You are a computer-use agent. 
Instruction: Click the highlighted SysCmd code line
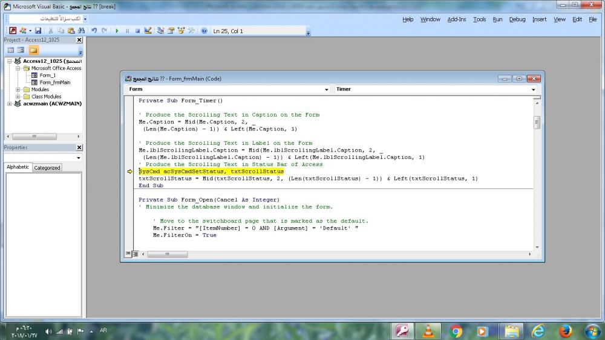coord(211,172)
